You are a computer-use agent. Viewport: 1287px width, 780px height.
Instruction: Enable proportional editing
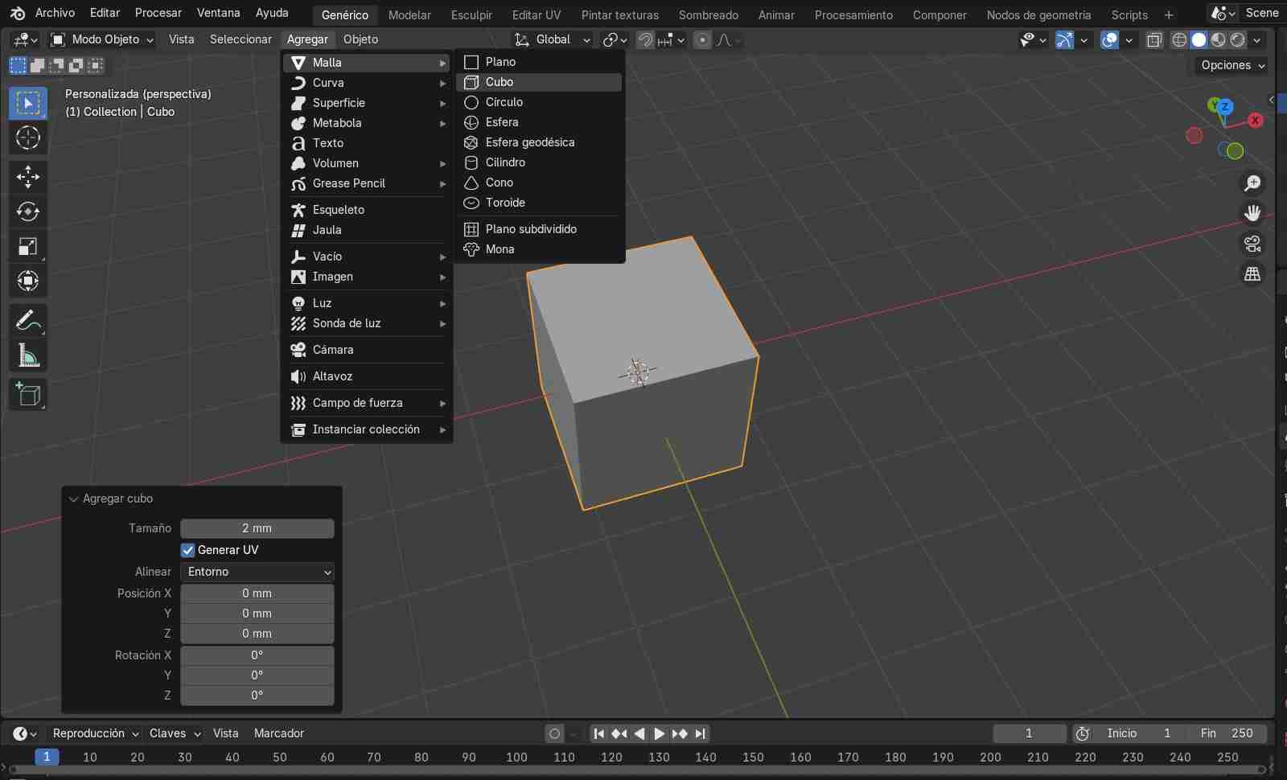coord(704,39)
